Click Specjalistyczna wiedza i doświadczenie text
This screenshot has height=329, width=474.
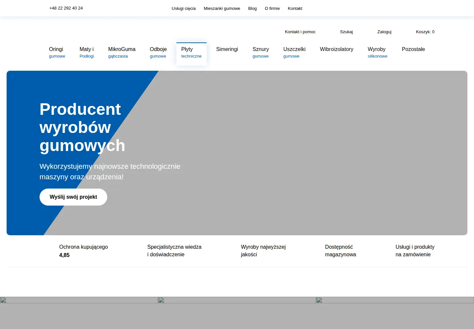[174, 251]
